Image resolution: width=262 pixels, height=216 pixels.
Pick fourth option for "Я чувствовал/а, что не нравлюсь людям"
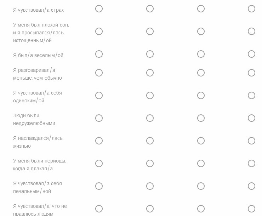(252, 209)
